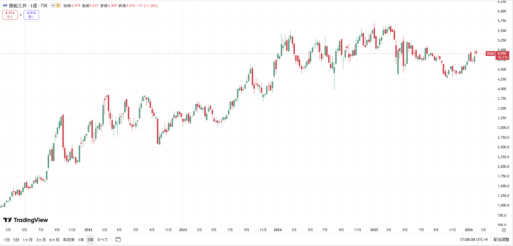Click the 5,000 level on price scale

[502, 50]
